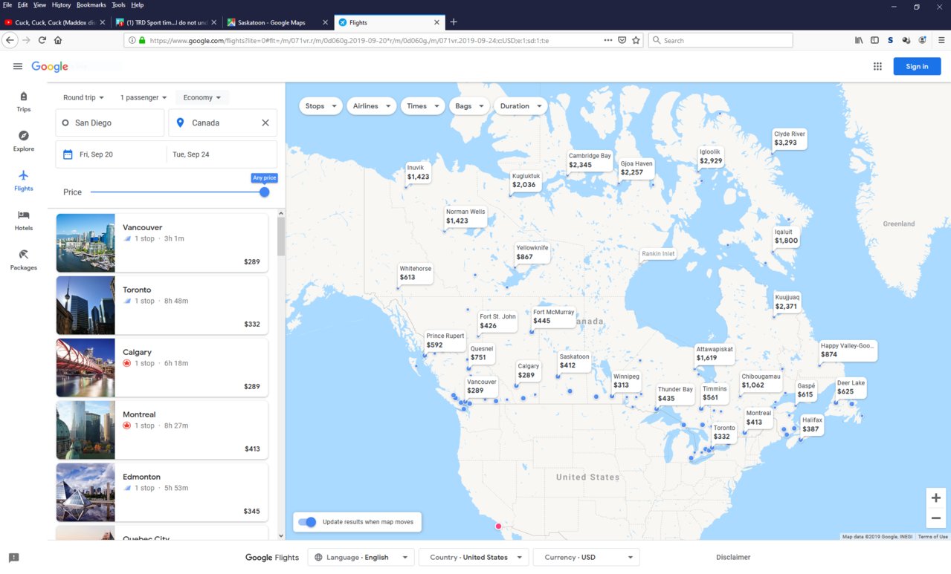This screenshot has height=574, width=951.
Task: Expand the Stops filter
Action: pyautogui.click(x=321, y=106)
